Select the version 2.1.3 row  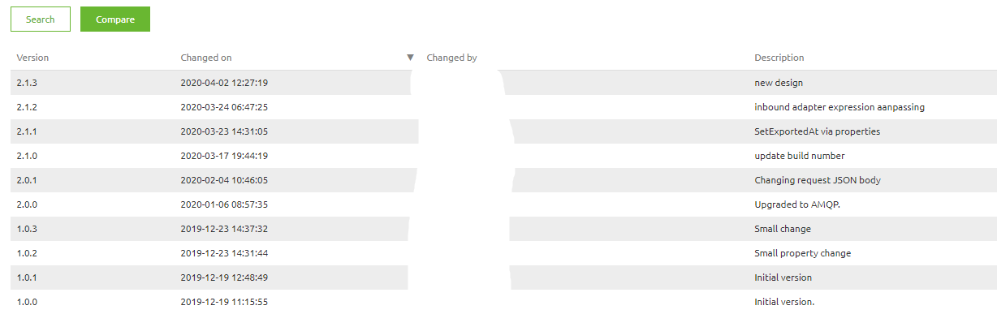tap(27, 83)
